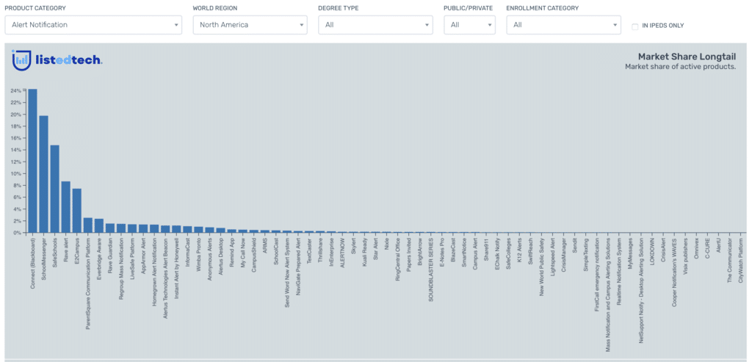Click the CityWatch Platform label
Image resolution: width=752 pixels, height=362 pixels.
point(740,259)
